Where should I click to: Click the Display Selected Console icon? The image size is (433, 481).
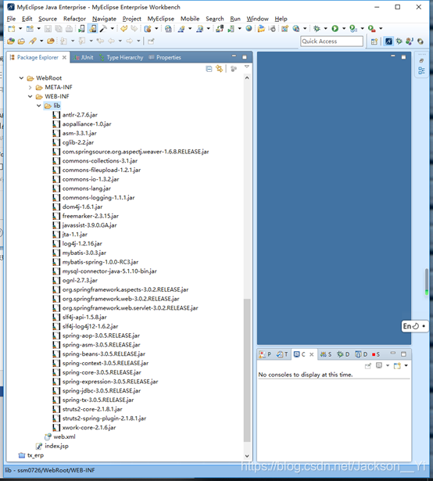point(379,365)
